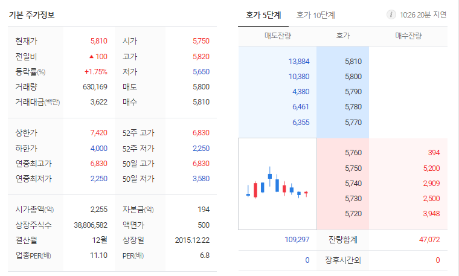Click the info icon beside 20분 지연
Viewport: 459px width, 276px height.
pos(391,14)
